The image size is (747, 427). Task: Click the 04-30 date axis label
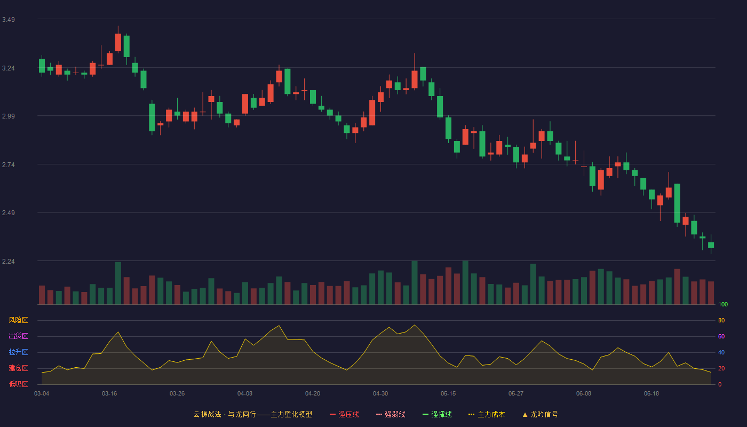(380, 393)
